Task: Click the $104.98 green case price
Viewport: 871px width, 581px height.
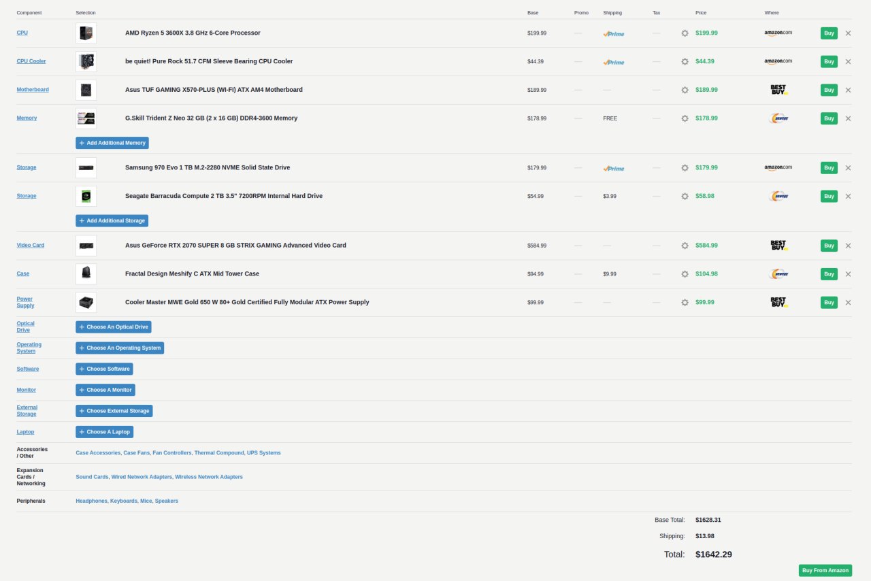Action: [706, 274]
